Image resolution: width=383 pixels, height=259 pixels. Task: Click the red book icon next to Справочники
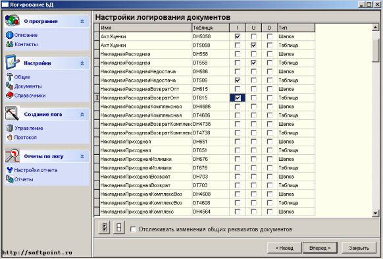pyautogui.click(x=9, y=95)
